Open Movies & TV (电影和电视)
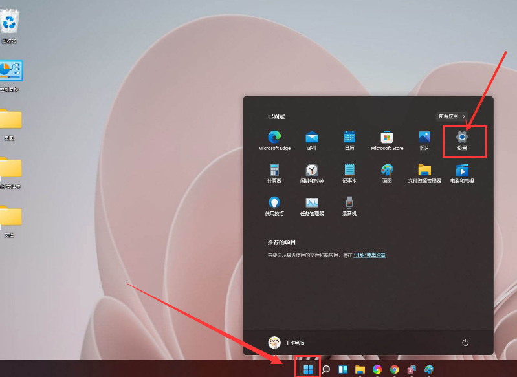Image resolution: width=517 pixels, height=377 pixels. pyautogui.click(x=462, y=173)
